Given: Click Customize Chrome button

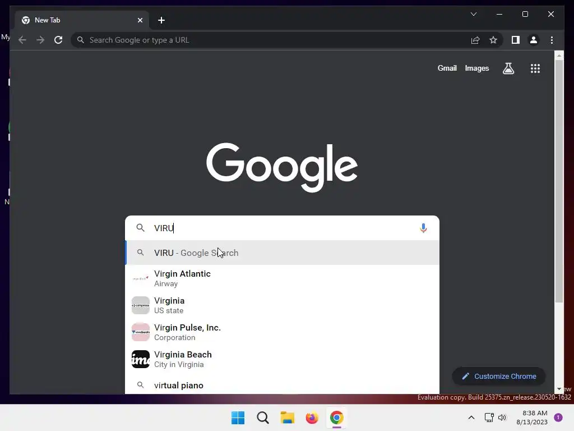Looking at the screenshot, I should pyautogui.click(x=498, y=377).
